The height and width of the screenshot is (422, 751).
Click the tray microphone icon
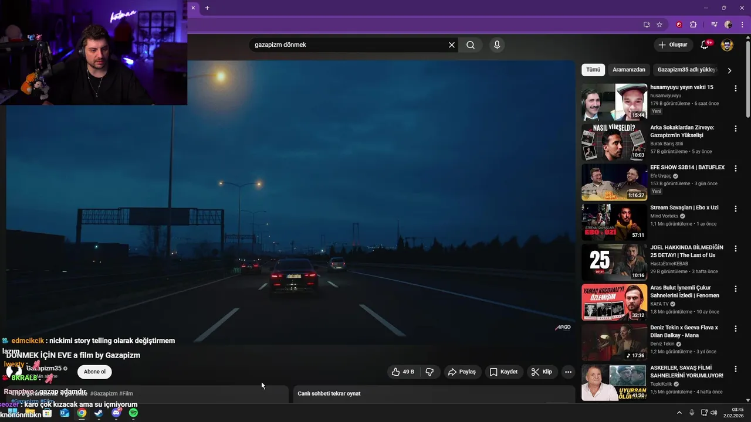click(692, 413)
